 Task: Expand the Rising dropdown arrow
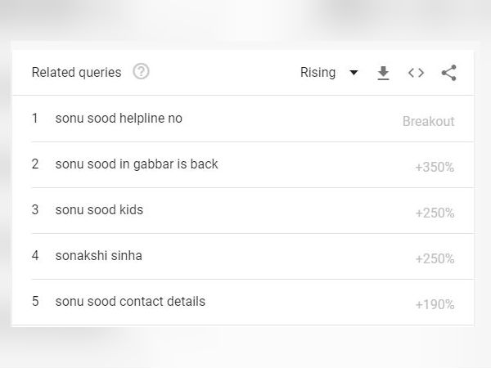[x=354, y=73]
